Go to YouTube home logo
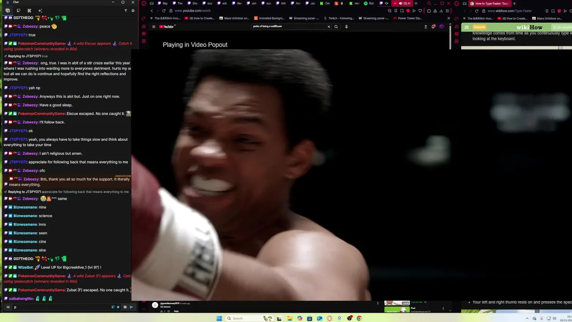This screenshot has width=572, height=322. [167, 27]
